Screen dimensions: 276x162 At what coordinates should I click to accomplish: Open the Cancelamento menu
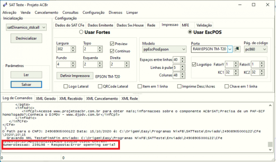[x=46, y=12]
